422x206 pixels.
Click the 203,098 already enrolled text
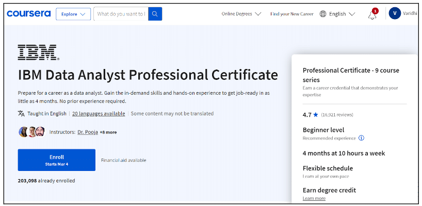coord(46,181)
